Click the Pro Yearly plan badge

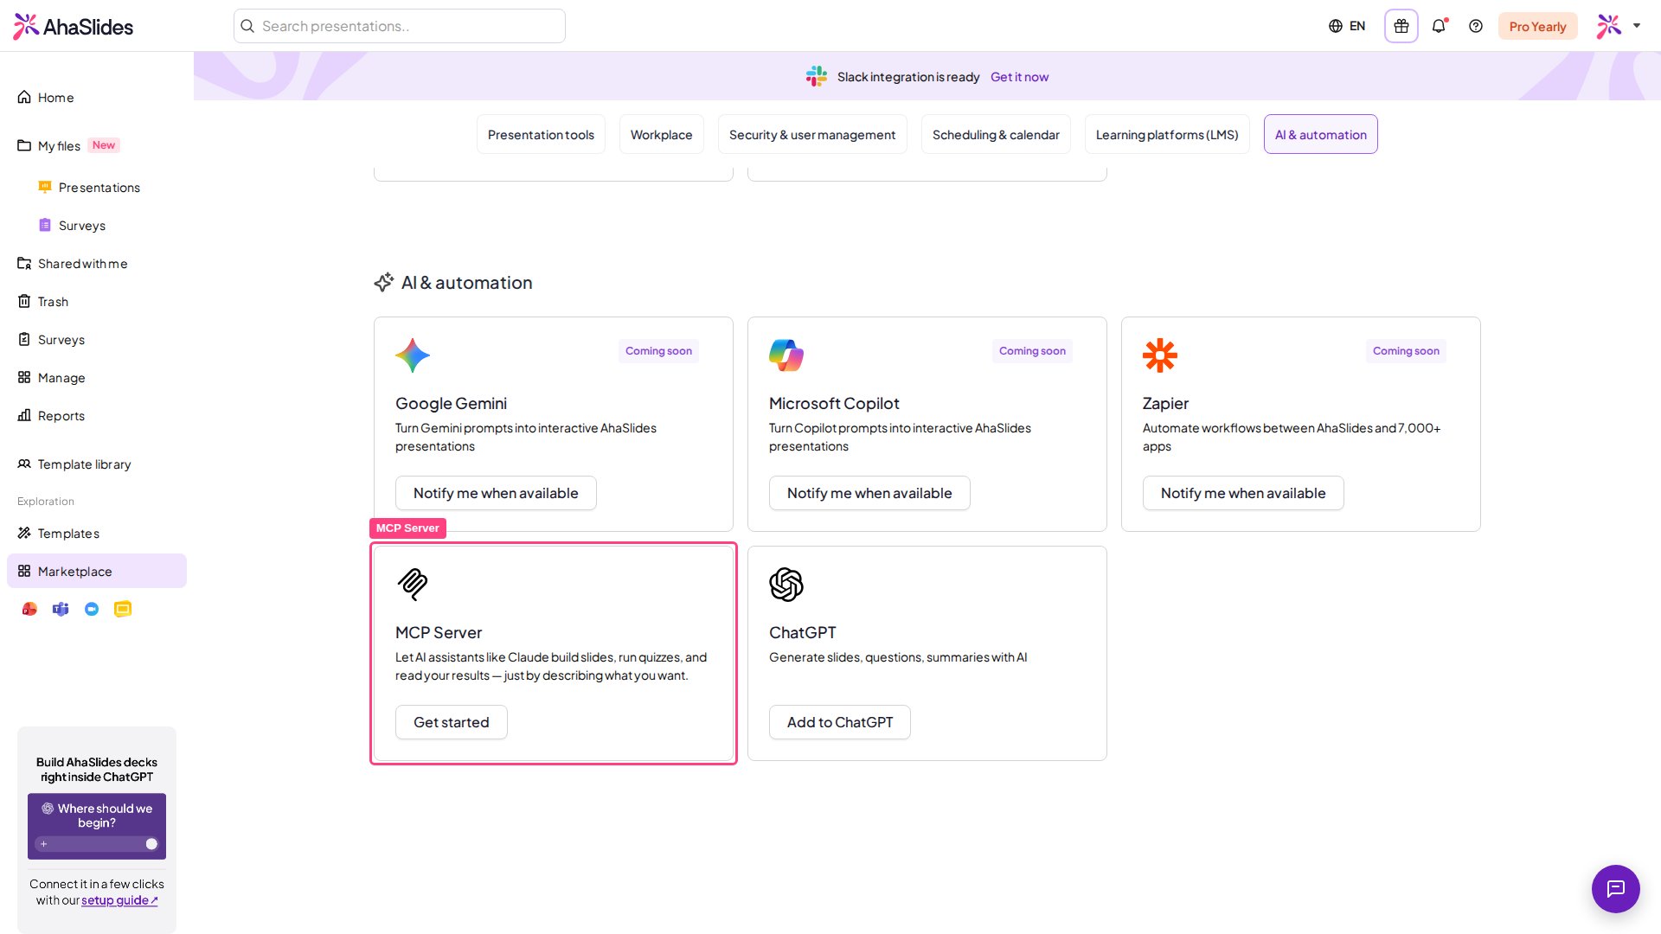(1538, 26)
